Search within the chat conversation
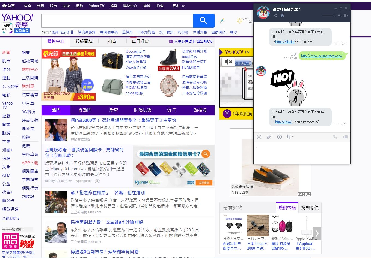The width and height of the screenshot is (371, 258). click(276, 16)
